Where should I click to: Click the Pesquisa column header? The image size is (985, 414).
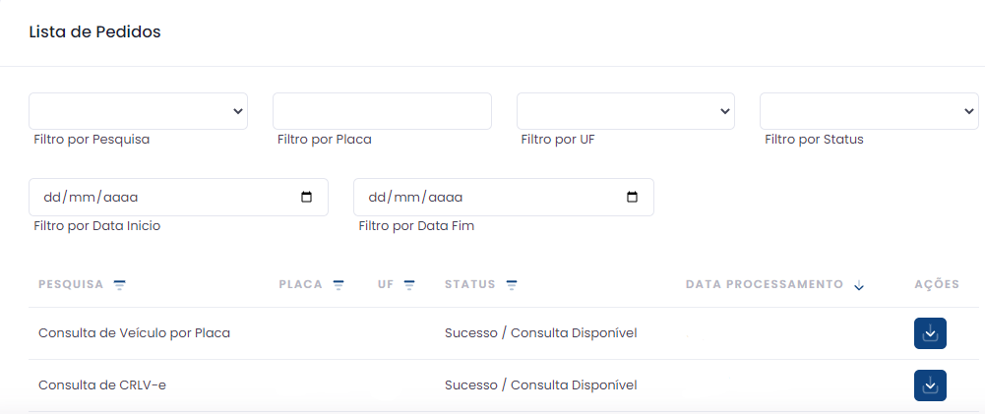pyautogui.click(x=71, y=285)
